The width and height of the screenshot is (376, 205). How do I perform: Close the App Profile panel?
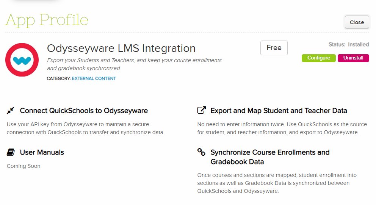pyautogui.click(x=357, y=22)
